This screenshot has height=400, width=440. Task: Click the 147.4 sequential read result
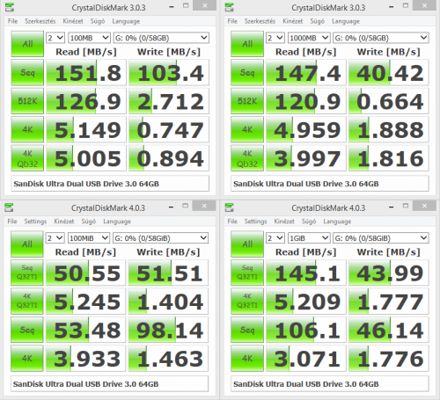click(306, 72)
